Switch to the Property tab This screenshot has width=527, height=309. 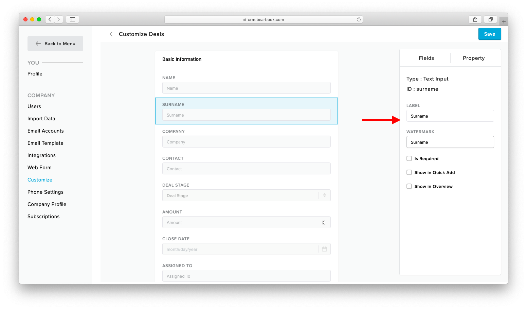[x=474, y=58]
